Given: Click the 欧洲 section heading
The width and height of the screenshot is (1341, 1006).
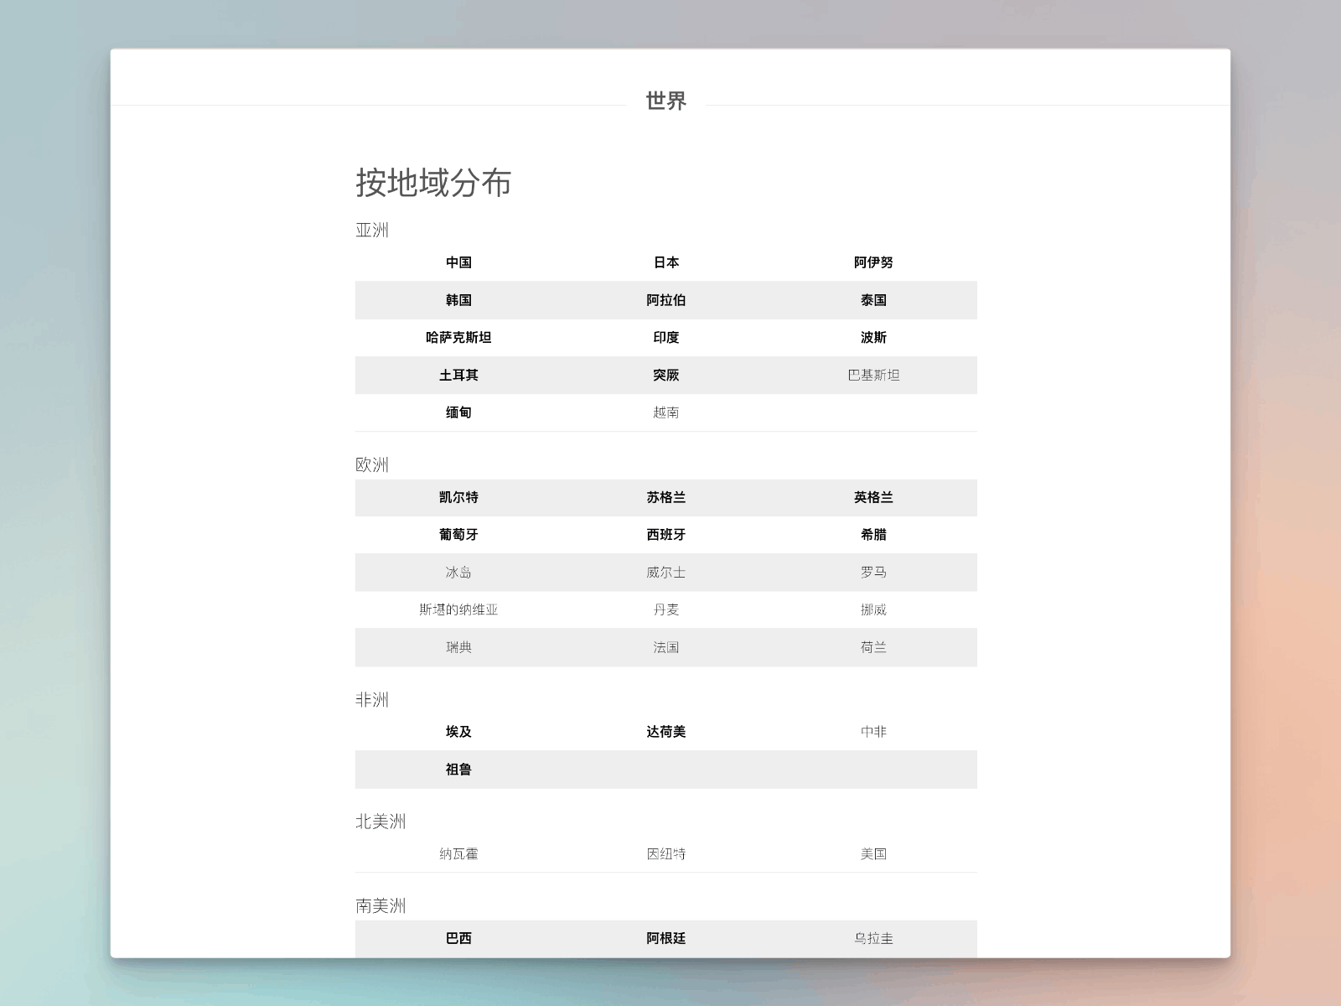Looking at the screenshot, I should (x=372, y=465).
